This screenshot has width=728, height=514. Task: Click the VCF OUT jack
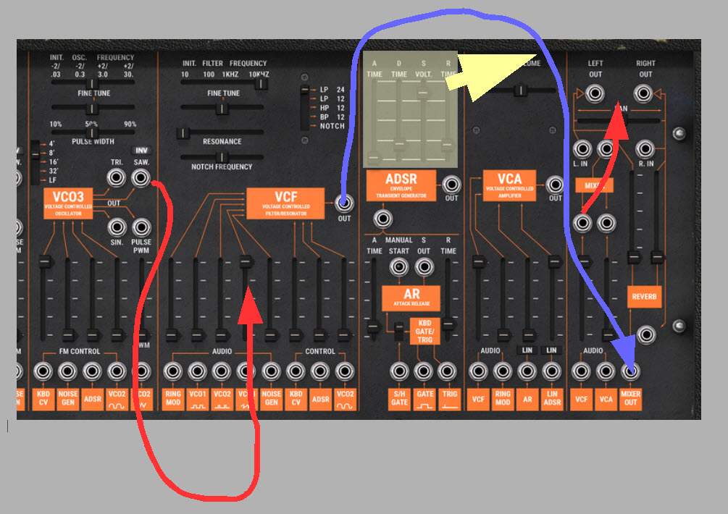[x=344, y=203]
